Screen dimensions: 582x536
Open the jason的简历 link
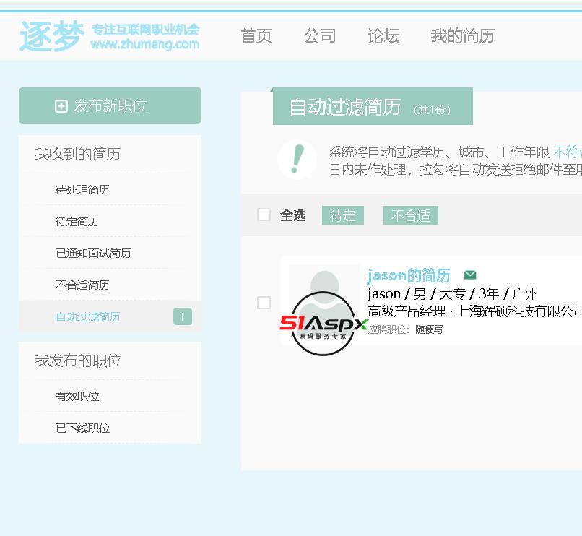click(408, 275)
